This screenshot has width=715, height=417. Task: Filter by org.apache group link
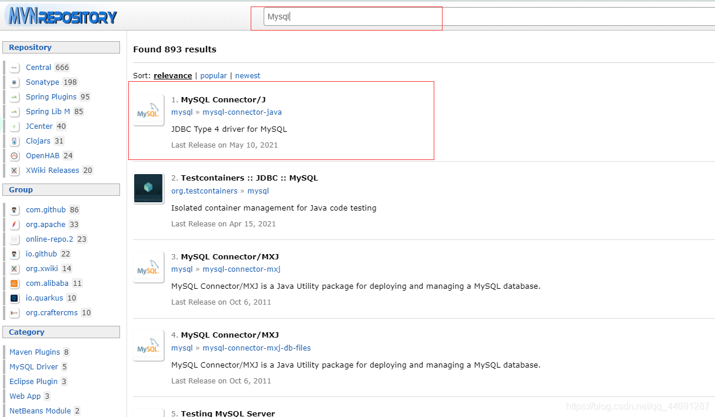click(45, 225)
